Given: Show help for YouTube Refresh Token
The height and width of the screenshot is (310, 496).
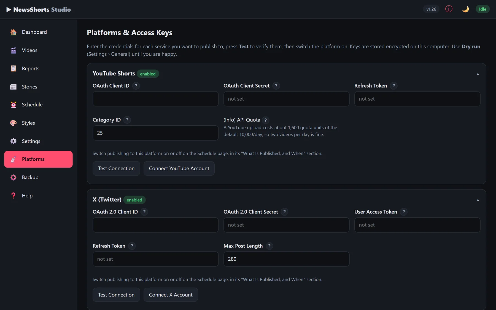Looking at the screenshot, I should coord(393,86).
